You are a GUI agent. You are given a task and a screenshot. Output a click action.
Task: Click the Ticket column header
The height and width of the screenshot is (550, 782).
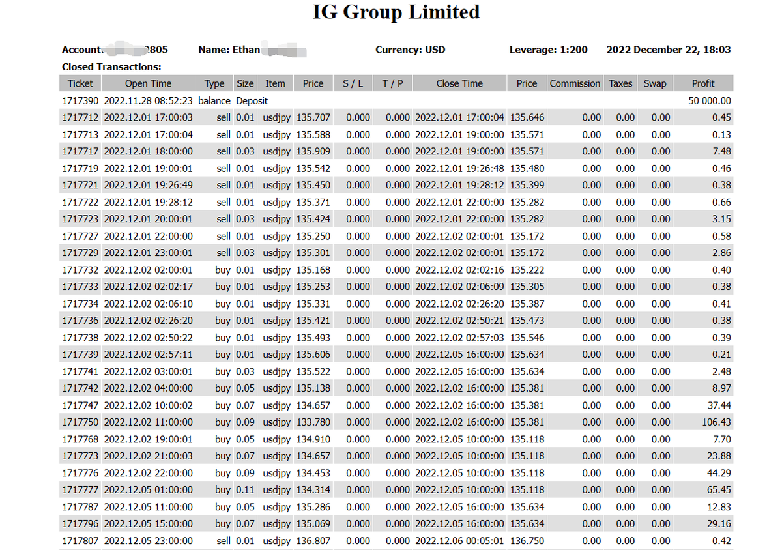pyautogui.click(x=80, y=83)
